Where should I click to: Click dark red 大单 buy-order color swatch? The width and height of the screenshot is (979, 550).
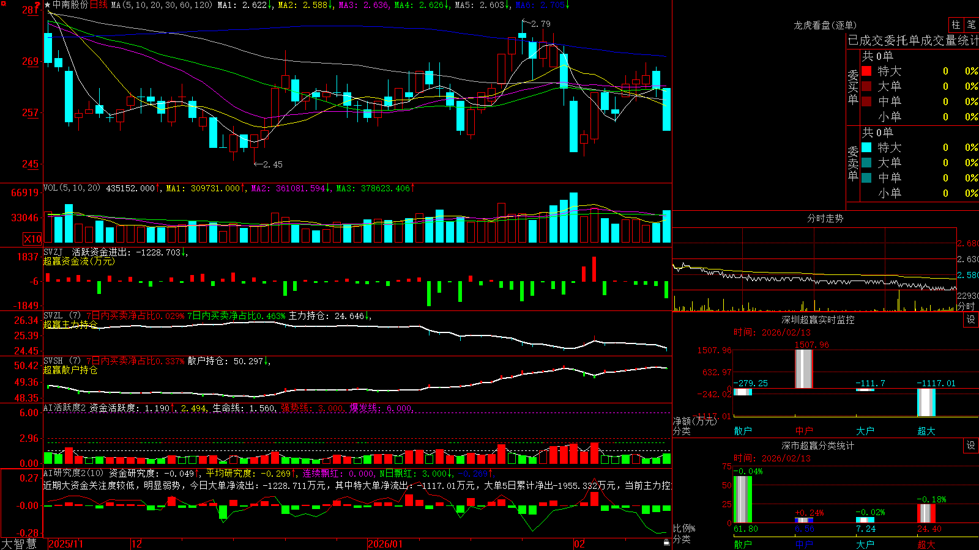[x=866, y=86]
